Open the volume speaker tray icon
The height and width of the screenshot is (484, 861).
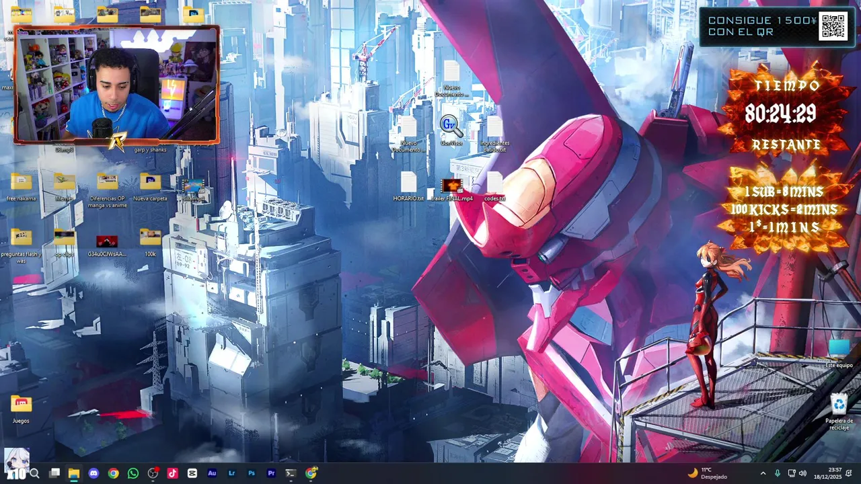coord(802,473)
